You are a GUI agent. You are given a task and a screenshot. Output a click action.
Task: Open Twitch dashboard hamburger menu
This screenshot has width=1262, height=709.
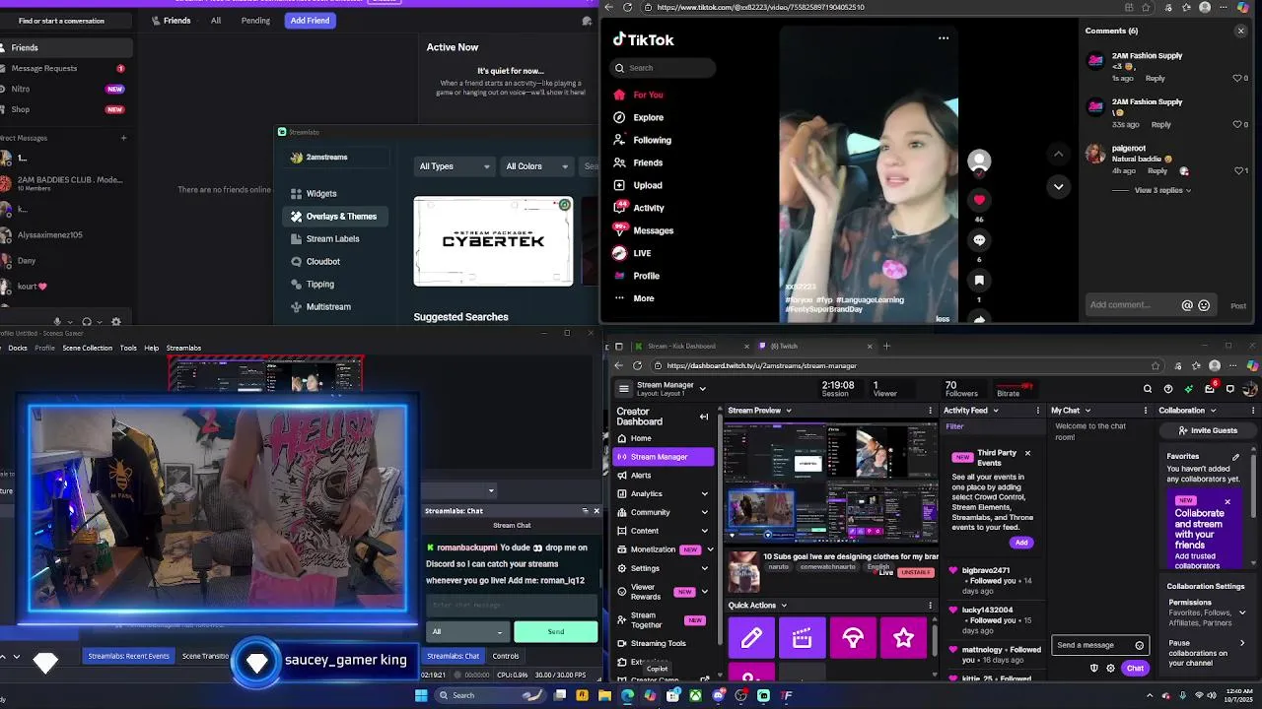pyautogui.click(x=623, y=389)
